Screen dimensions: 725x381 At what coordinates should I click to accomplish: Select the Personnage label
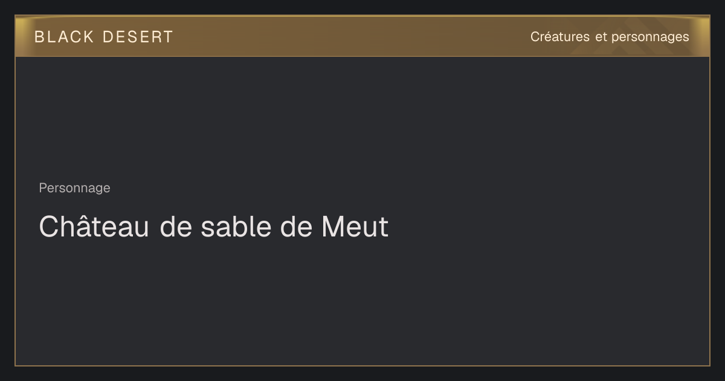point(74,188)
